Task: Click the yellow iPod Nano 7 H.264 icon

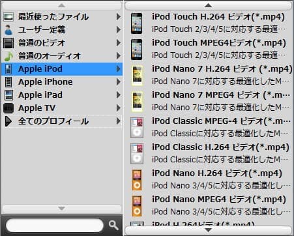Action: pyautogui.click(x=137, y=76)
